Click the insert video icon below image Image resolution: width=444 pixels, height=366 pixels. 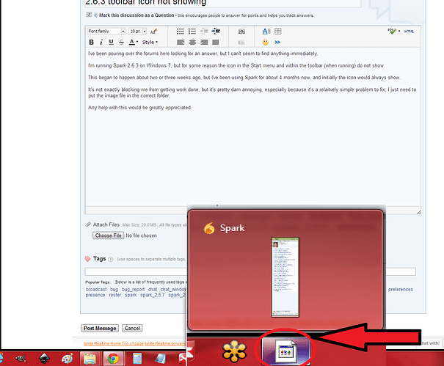[x=241, y=43]
